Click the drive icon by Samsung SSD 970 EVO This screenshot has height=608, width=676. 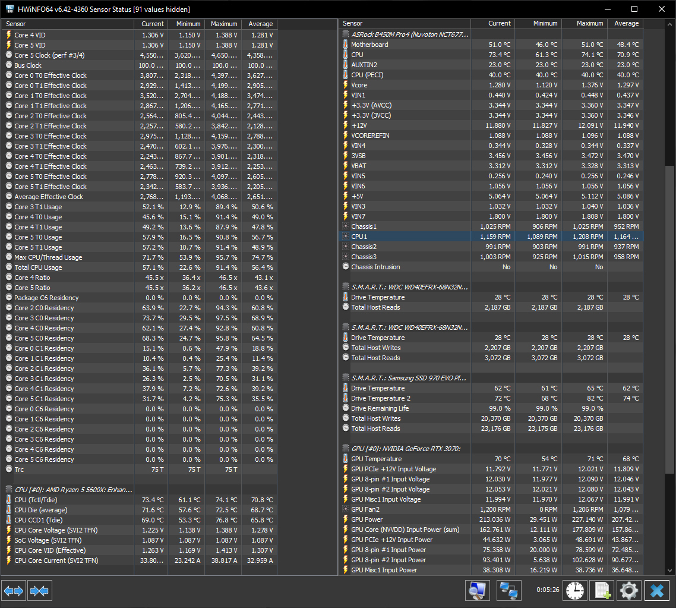(x=345, y=378)
